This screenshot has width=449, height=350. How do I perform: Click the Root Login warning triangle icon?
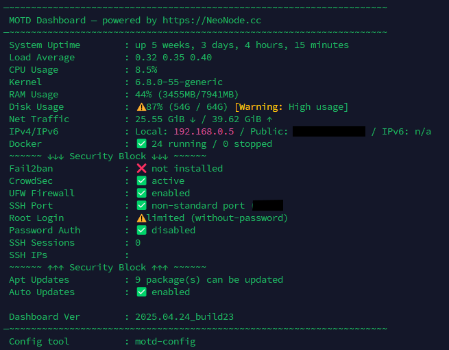[141, 218]
